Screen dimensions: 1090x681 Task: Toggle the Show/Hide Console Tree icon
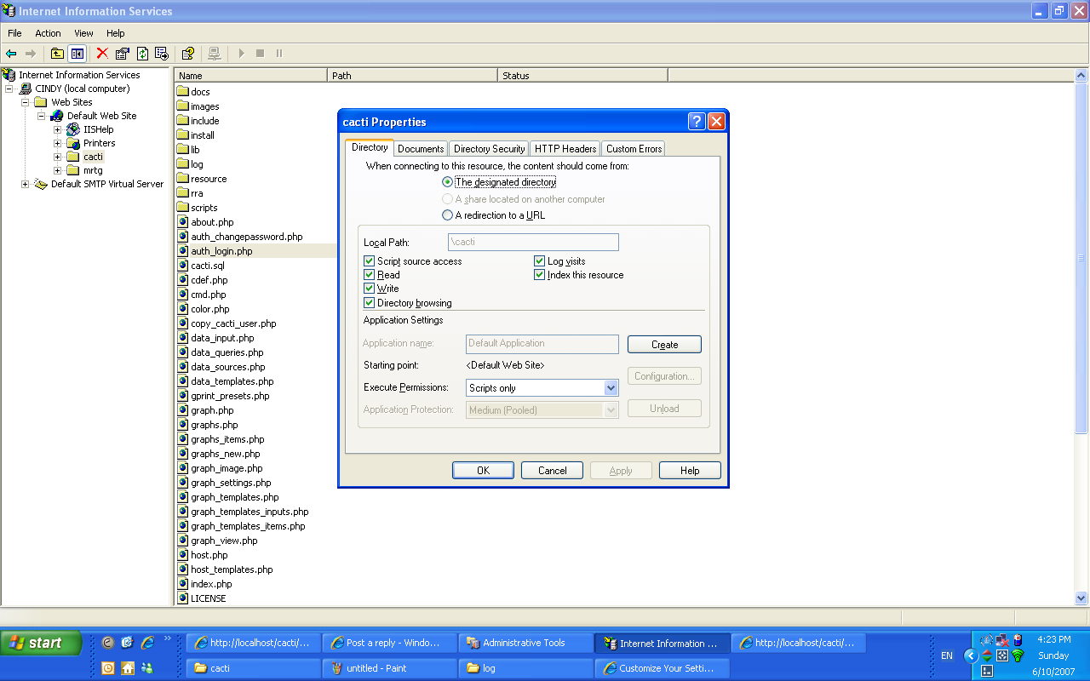click(77, 54)
